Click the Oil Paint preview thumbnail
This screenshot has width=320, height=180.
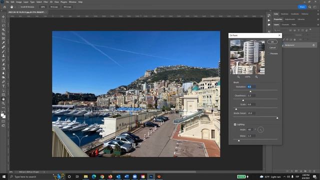[247, 57]
